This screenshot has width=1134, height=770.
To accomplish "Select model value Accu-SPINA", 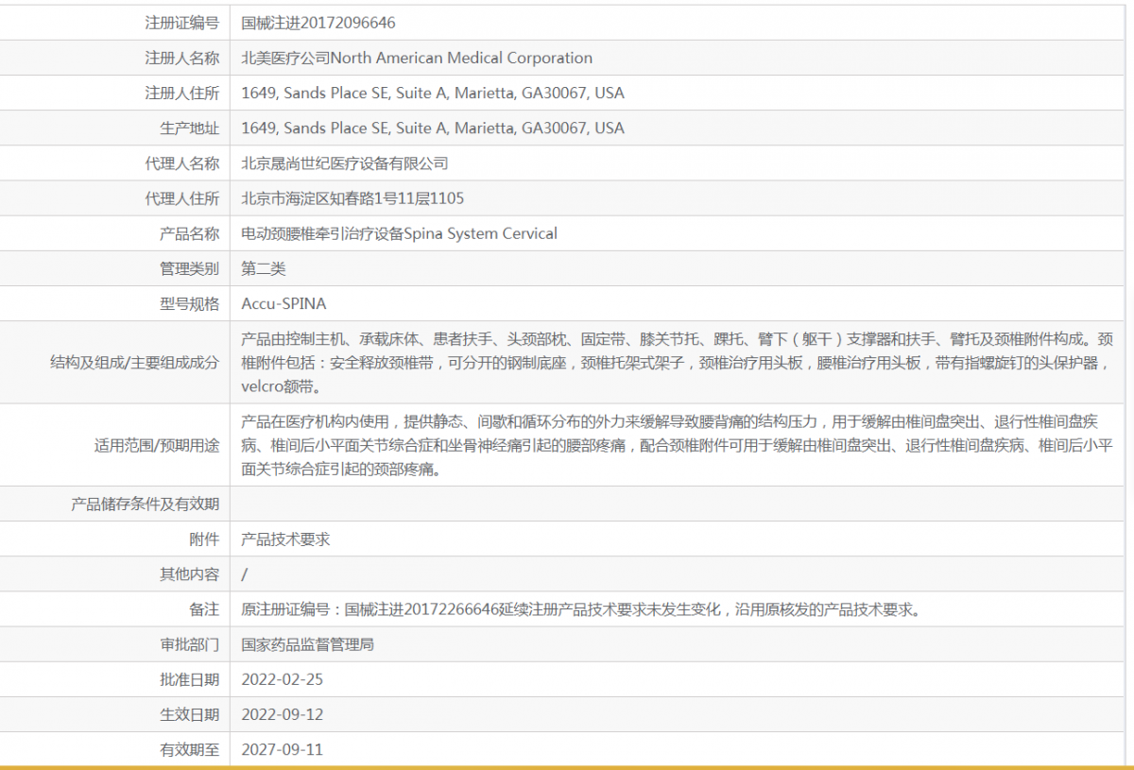I will (283, 303).
